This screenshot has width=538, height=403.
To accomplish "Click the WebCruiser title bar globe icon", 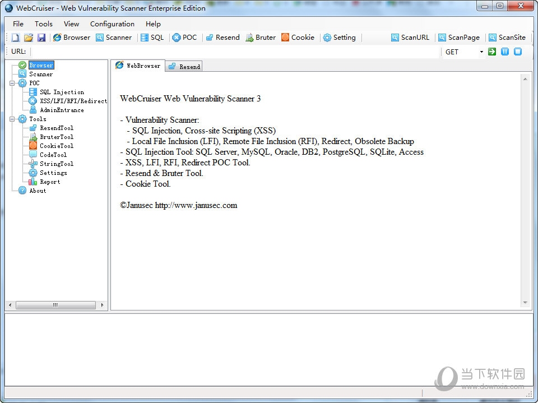I will pyautogui.click(x=9, y=8).
